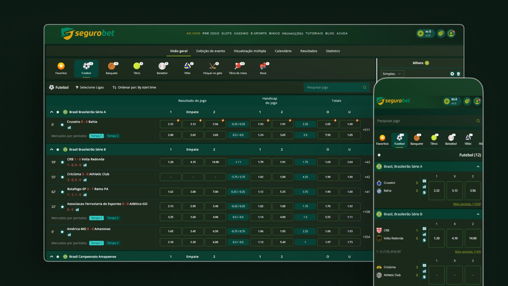Open the Ordenar por: By start time sorter
Image resolution: width=508 pixels, height=286 pixels.
click(x=134, y=87)
